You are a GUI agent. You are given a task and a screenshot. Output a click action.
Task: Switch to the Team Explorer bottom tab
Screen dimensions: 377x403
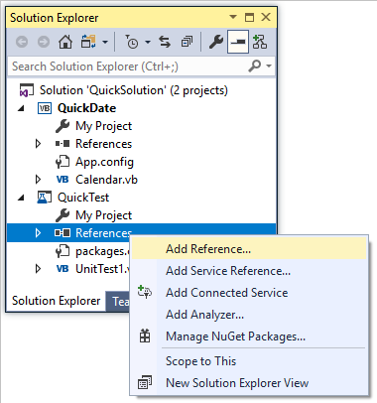point(118,302)
